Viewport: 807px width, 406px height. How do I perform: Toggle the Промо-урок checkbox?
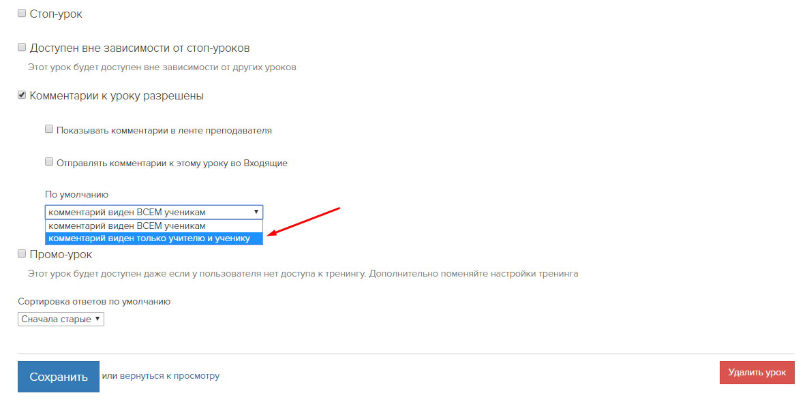22,253
